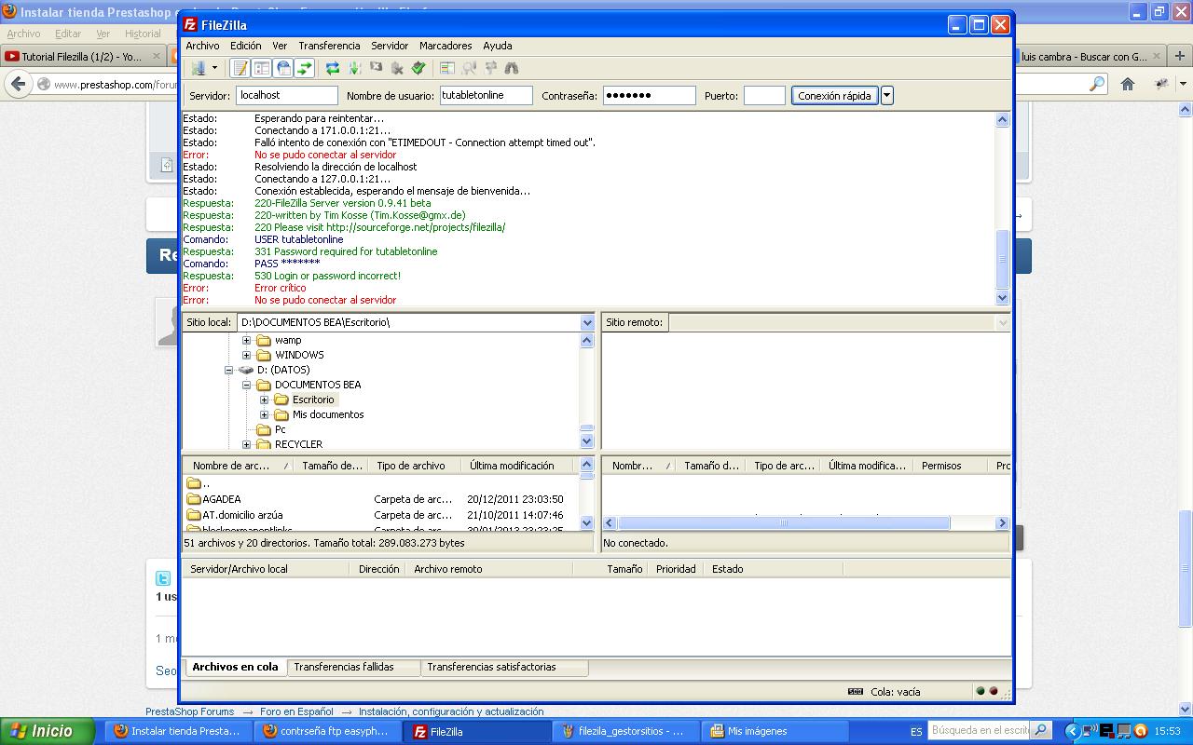This screenshot has height=745, width=1193.
Task: Switch to Transferencias fallidas tab
Action: click(x=344, y=667)
